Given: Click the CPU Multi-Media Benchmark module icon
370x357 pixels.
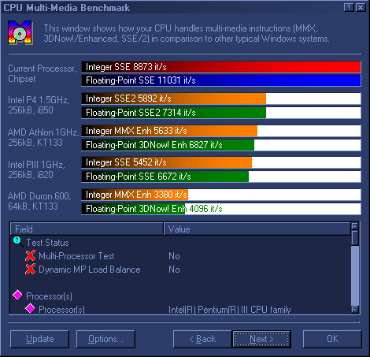Looking at the screenshot, I should (20, 32).
